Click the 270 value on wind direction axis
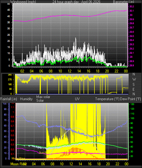The image size is (142, 168). pos(10,80)
